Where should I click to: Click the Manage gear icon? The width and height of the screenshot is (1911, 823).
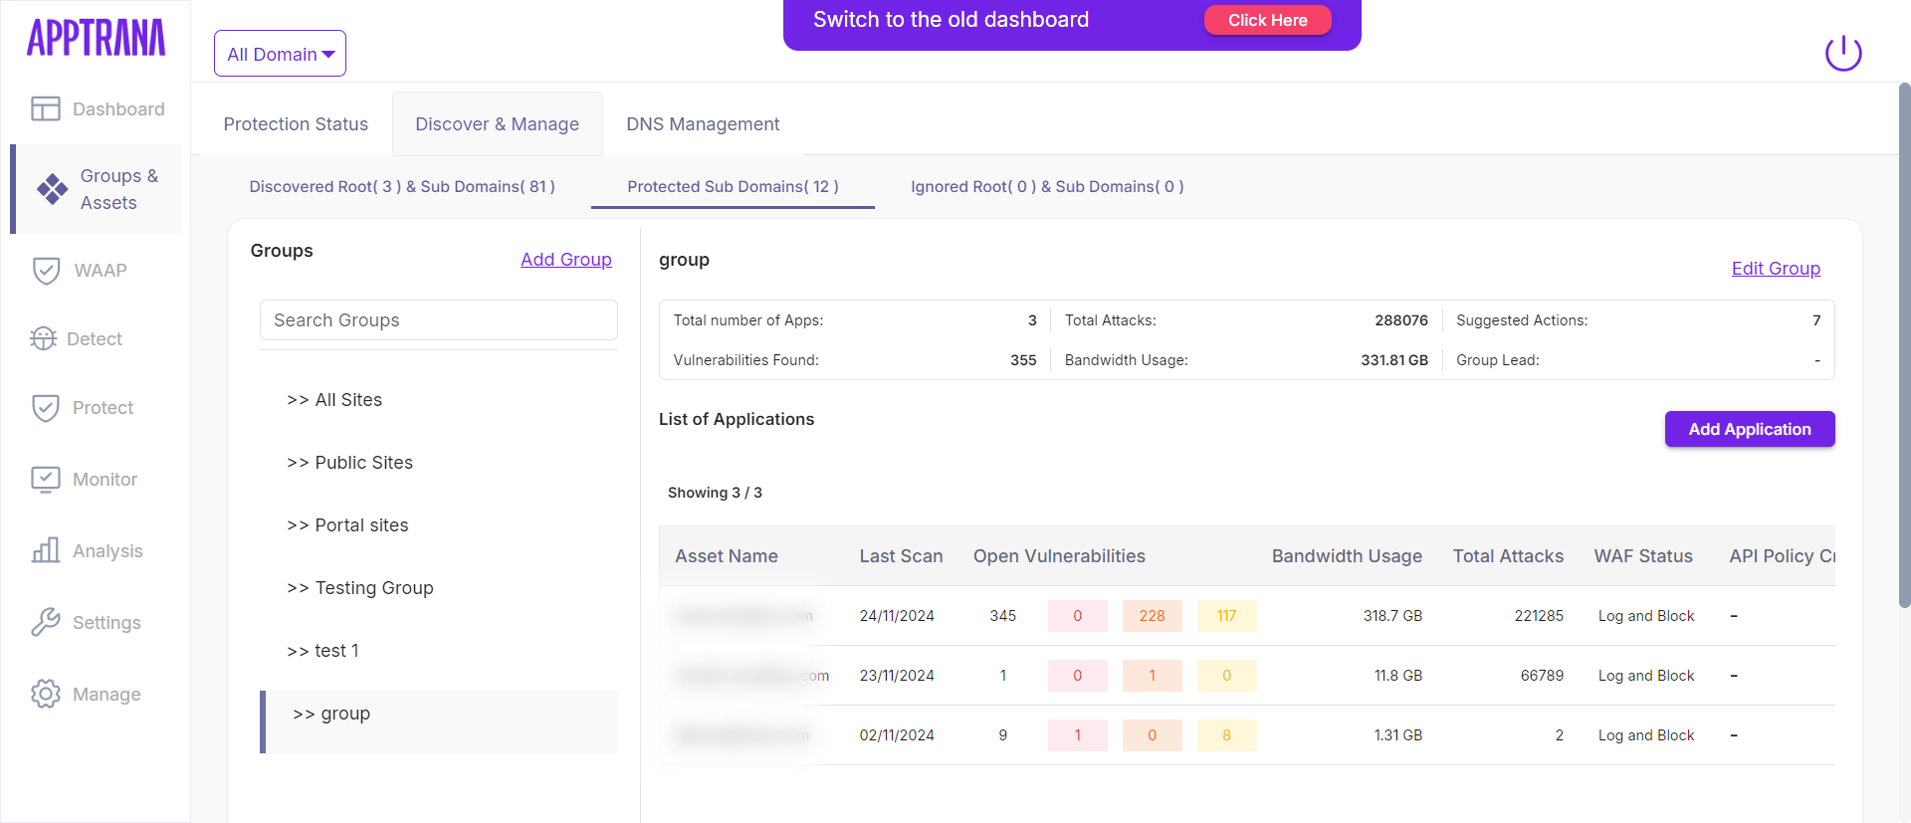coord(46,694)
